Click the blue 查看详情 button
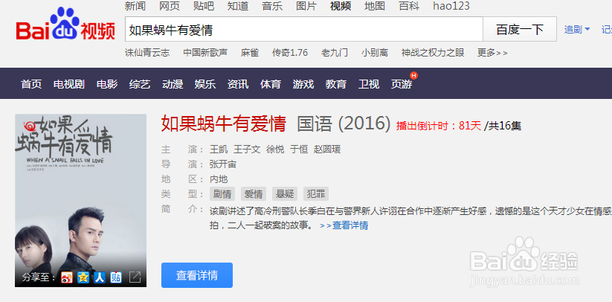 pos(197,275)
